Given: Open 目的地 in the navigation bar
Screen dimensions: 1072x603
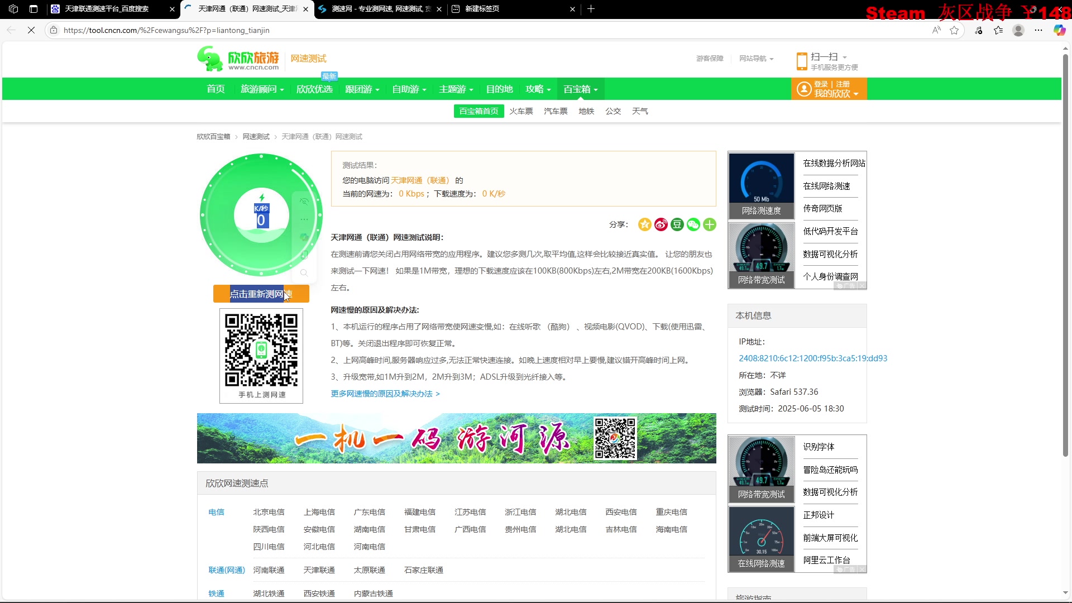Looking at the screenshot, I should pos(499,89).
